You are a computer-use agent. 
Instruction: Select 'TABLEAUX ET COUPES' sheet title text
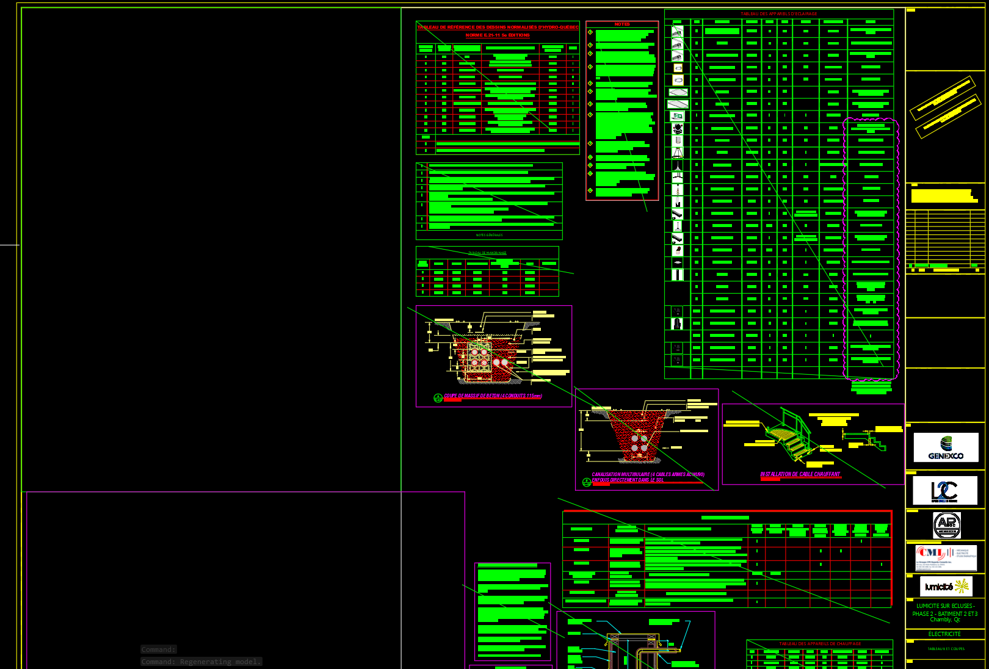(946, 649)
